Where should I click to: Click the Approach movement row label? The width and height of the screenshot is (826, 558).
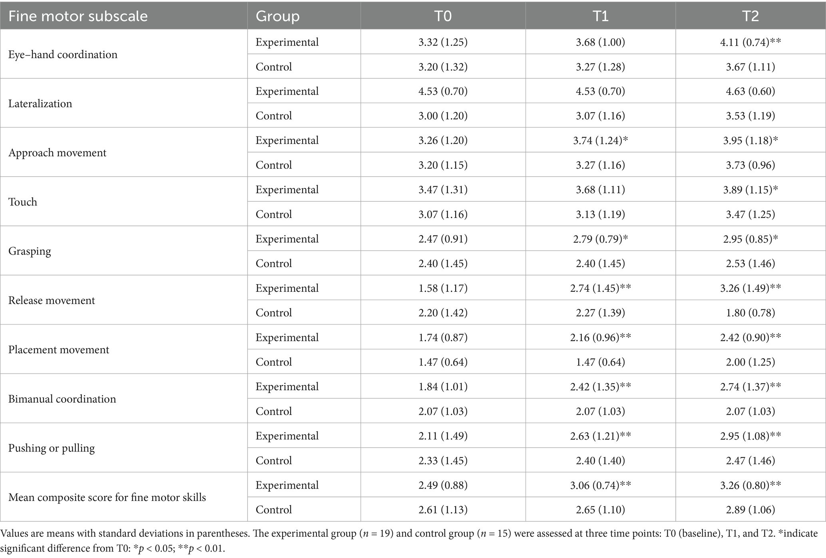click(x=57, y=152)
